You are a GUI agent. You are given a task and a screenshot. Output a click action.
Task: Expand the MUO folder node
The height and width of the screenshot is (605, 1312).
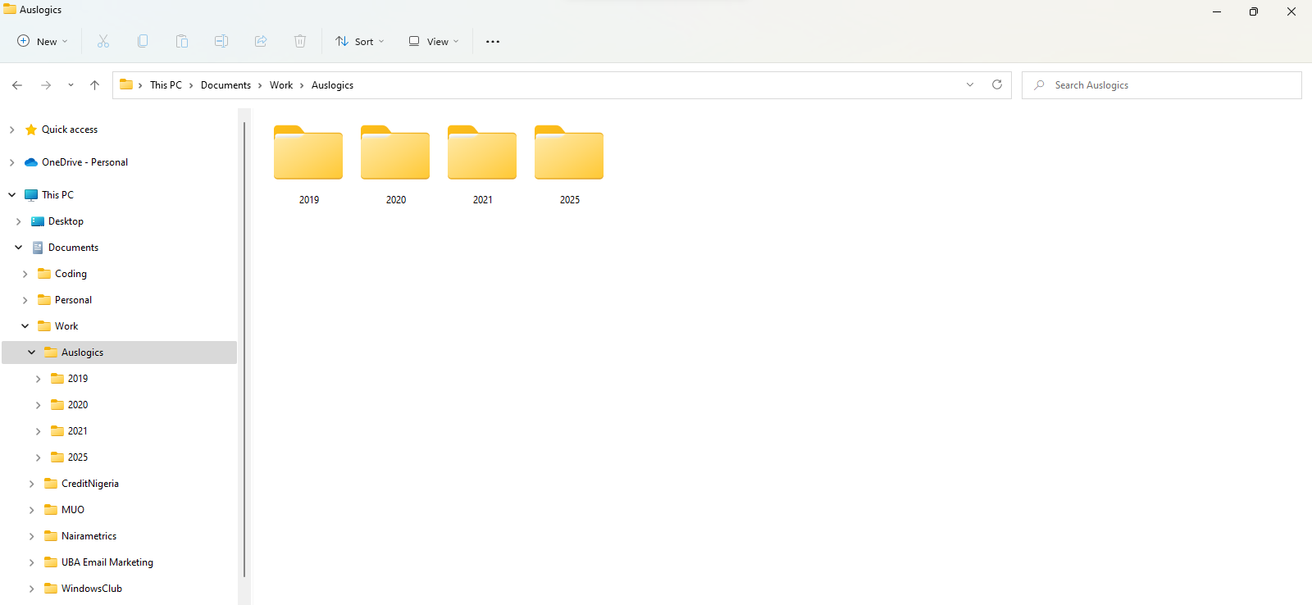click(x=32, y=510)
